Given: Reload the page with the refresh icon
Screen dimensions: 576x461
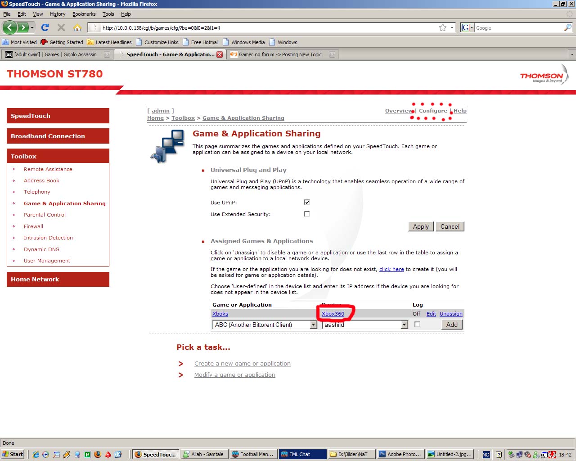Looking at the screenshot, I should pyautogui.click(x=45, y=27).
